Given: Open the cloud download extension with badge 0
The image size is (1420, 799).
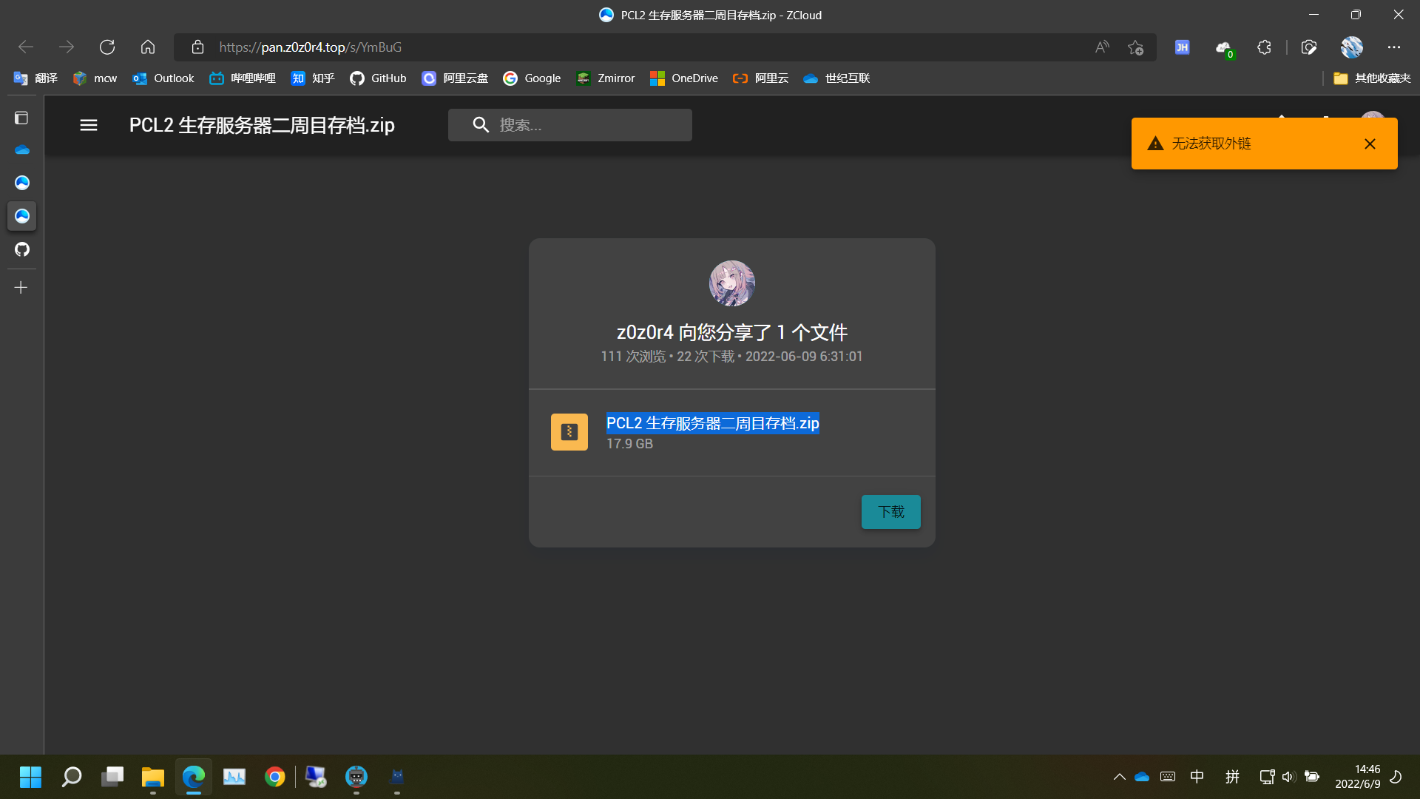Looking at the screenshot, I should 1224,47.
